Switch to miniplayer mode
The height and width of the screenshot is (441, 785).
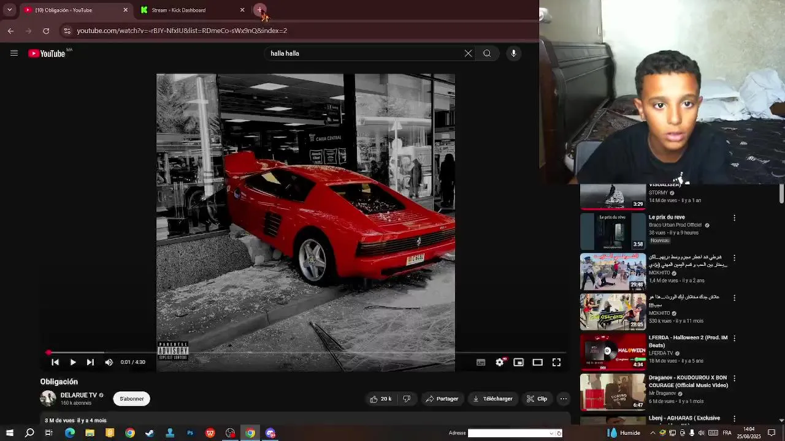click(518, 362)
